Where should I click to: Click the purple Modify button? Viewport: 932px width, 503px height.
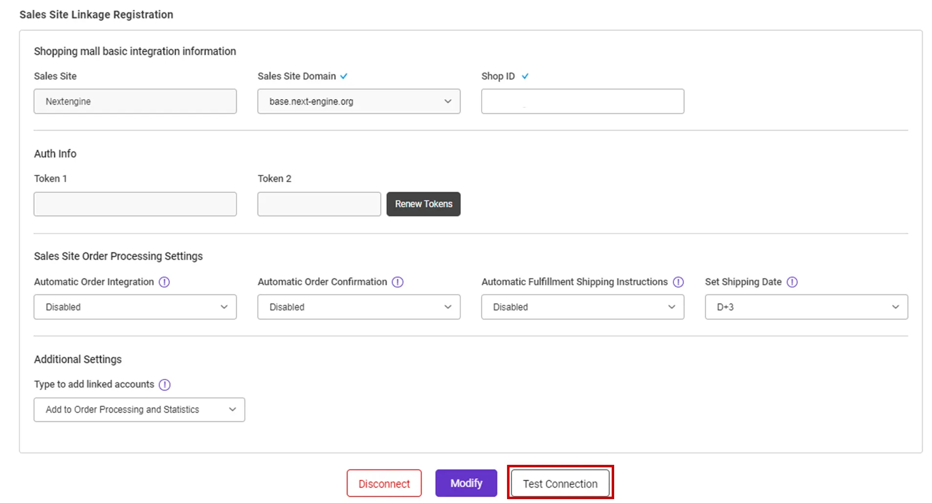[x=466, y=483]
